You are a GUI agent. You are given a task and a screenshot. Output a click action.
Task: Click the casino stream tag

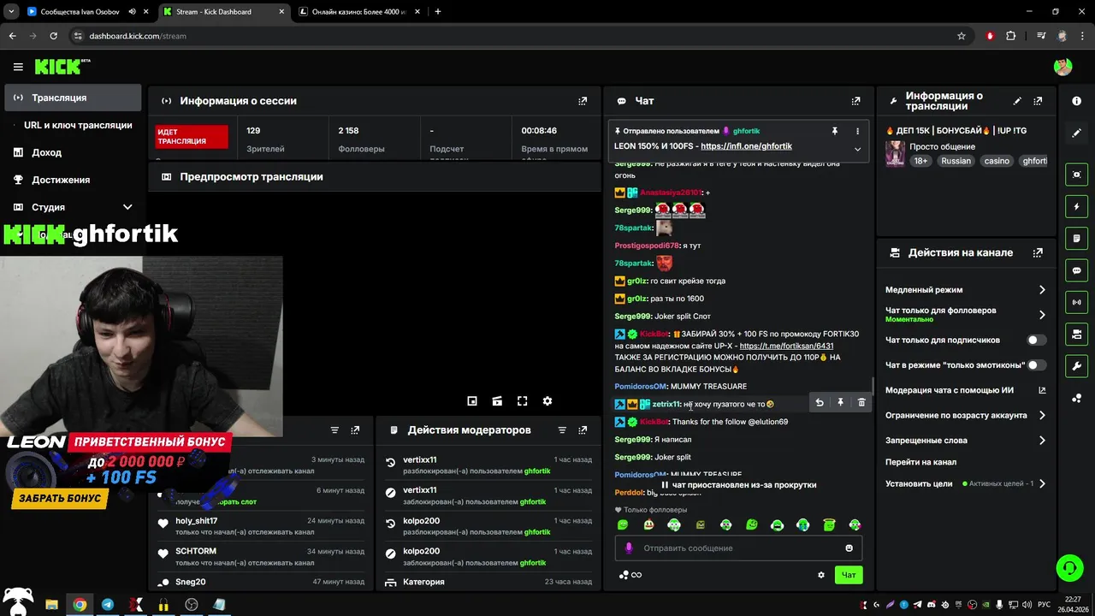997,161
